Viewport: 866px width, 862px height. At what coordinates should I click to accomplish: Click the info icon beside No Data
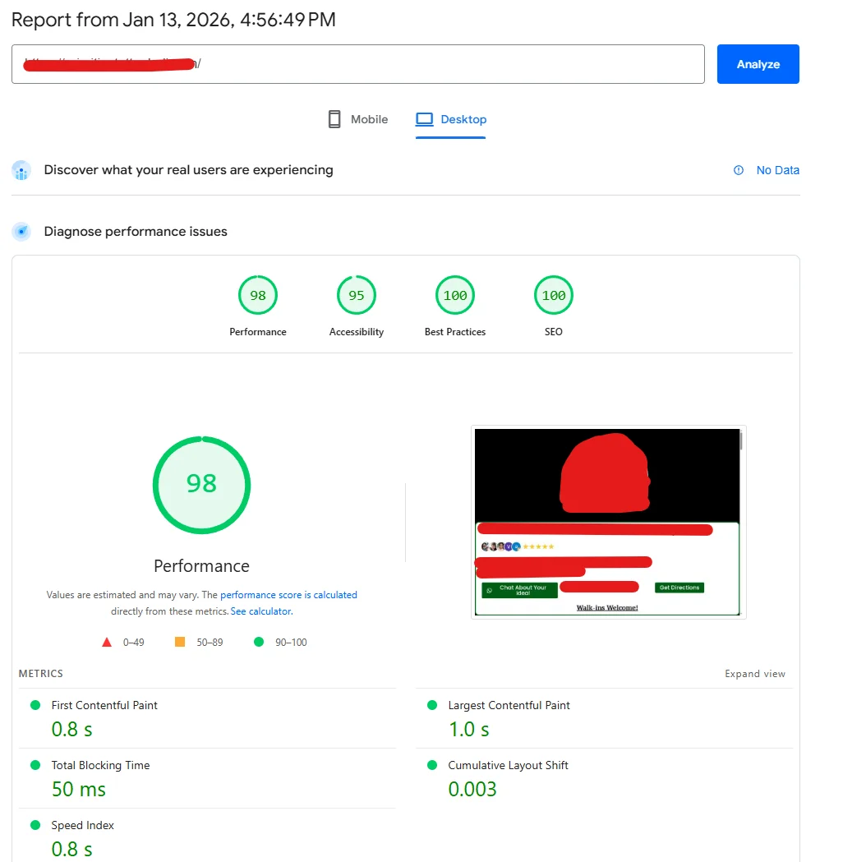coord(738,170)
